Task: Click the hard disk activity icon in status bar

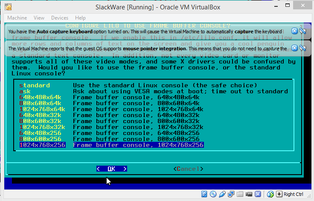Action: (204, 194)
